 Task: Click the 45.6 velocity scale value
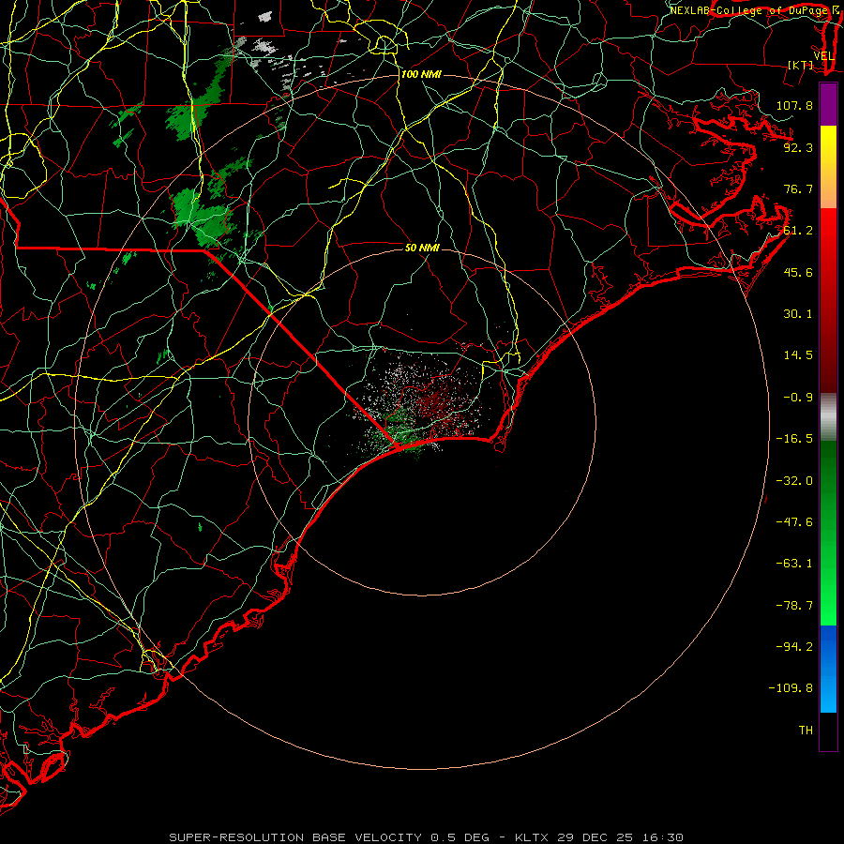click(798, 272)
